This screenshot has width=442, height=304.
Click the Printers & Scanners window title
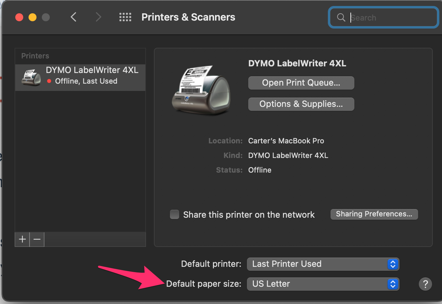pyautogui.click(x=188, y=17)
